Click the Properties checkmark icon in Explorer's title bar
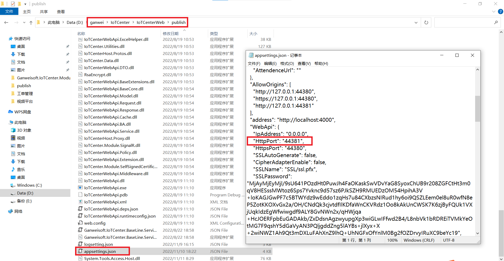Screen dimensions: 504x261 [13, 4]
